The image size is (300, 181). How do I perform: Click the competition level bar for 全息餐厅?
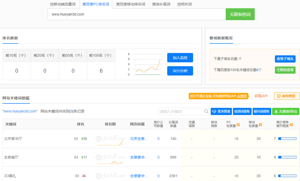[x=287, y=157]
